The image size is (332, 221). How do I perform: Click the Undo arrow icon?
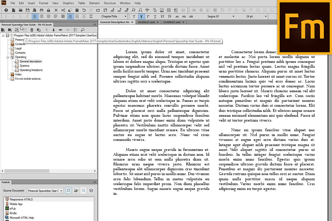(84, 10)
